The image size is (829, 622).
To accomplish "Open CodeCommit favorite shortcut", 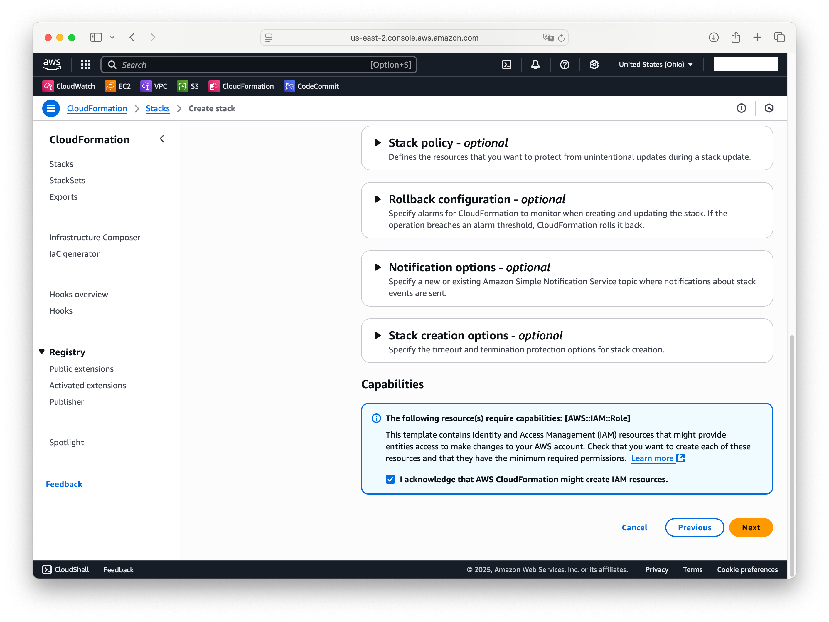I will coord(311,86).
